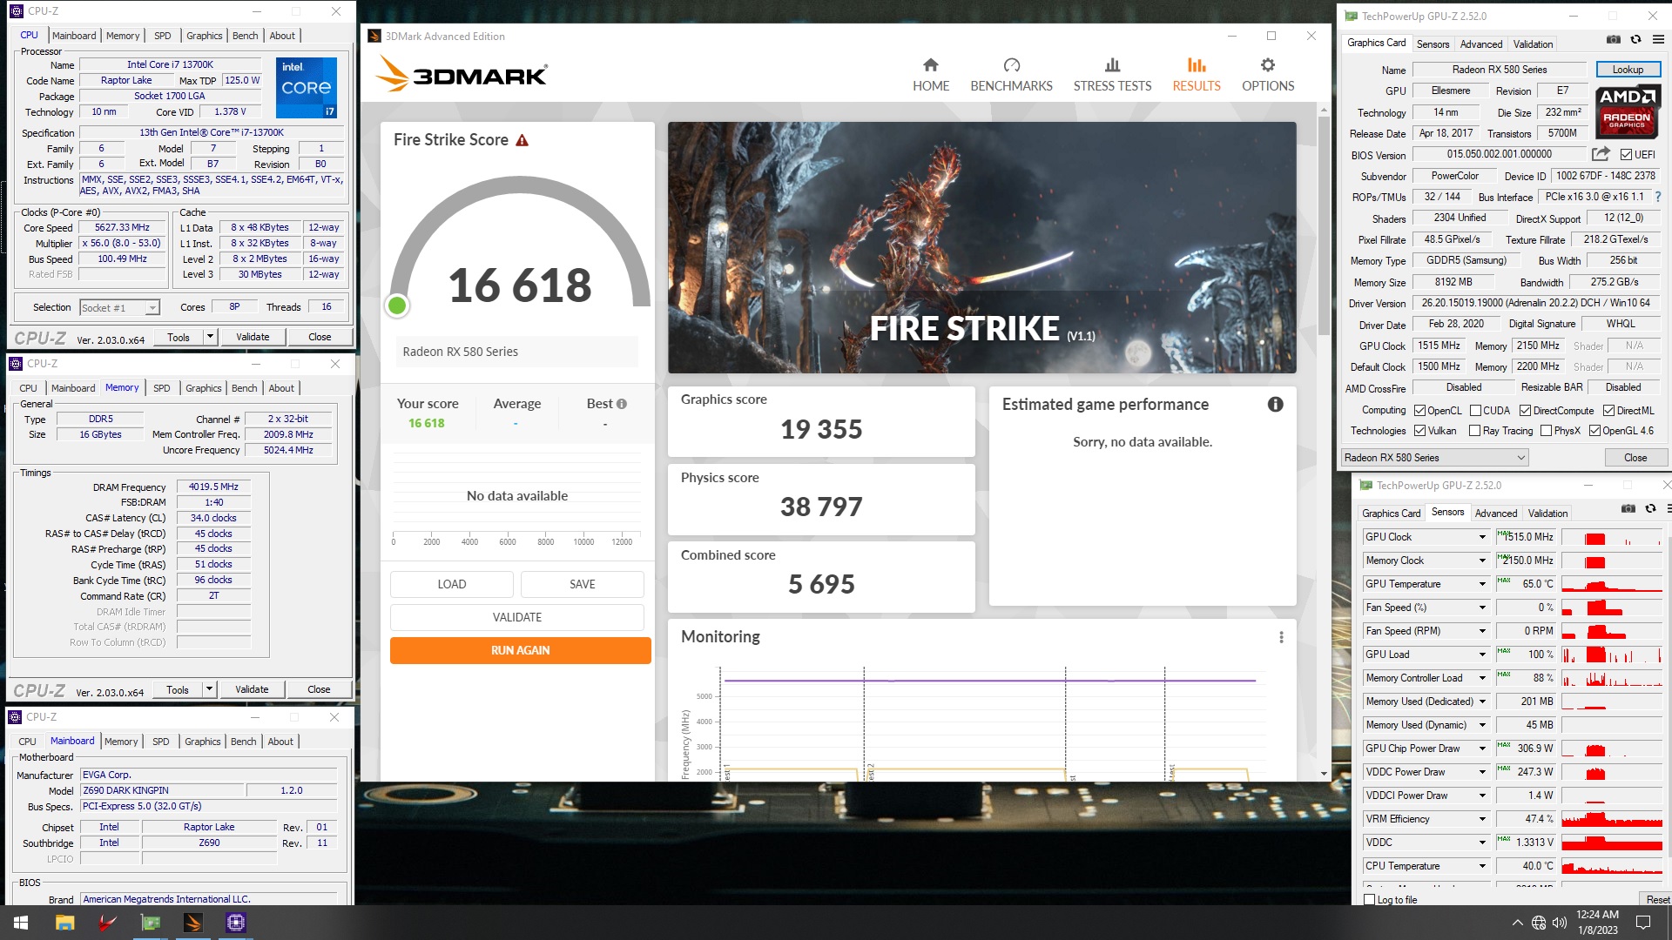The width and height of the screenshot is (1672, 940).
Task: Click the Lookup button in GPU-Z
Action: pos(1628,70)
